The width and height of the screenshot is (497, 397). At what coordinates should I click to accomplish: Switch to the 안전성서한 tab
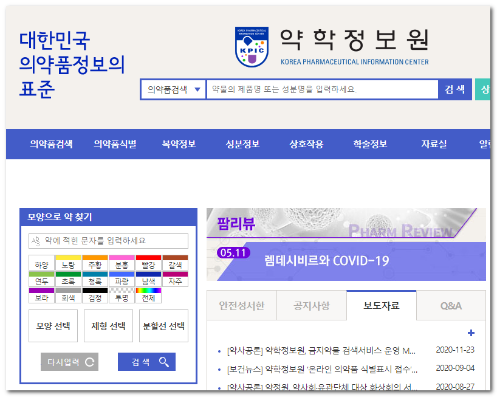point(242,306)
